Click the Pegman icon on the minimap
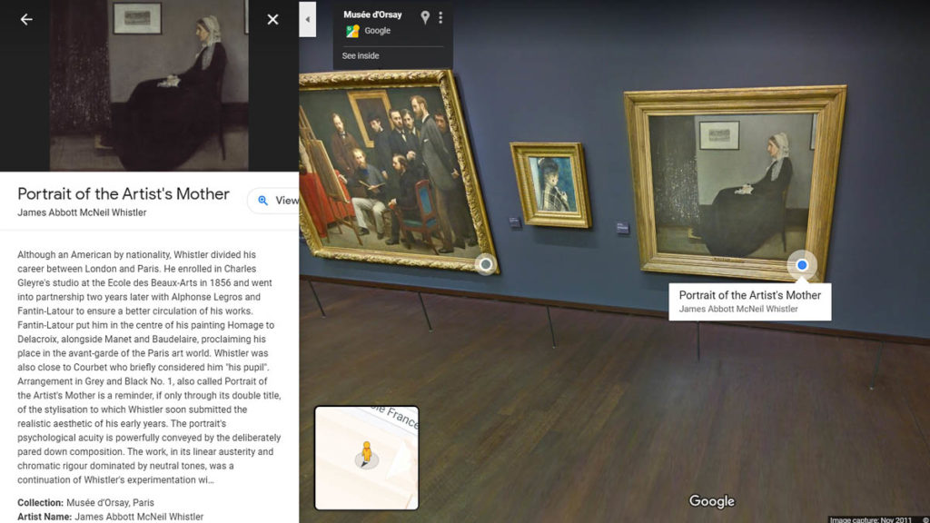The height and width of the screenshot is (523, 930). (367, 454)
